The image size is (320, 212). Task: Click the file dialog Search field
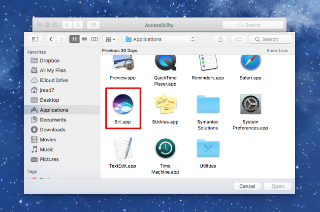(270, 39)
